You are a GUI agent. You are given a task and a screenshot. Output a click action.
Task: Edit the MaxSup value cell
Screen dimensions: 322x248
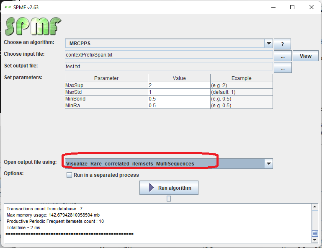tap(179, 85)
